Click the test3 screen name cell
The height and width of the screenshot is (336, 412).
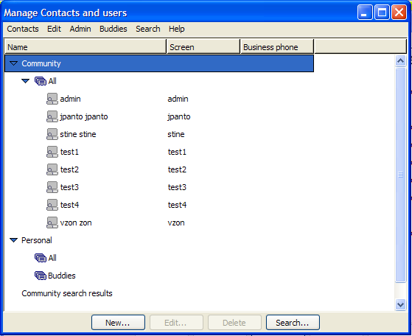point(177,187)
